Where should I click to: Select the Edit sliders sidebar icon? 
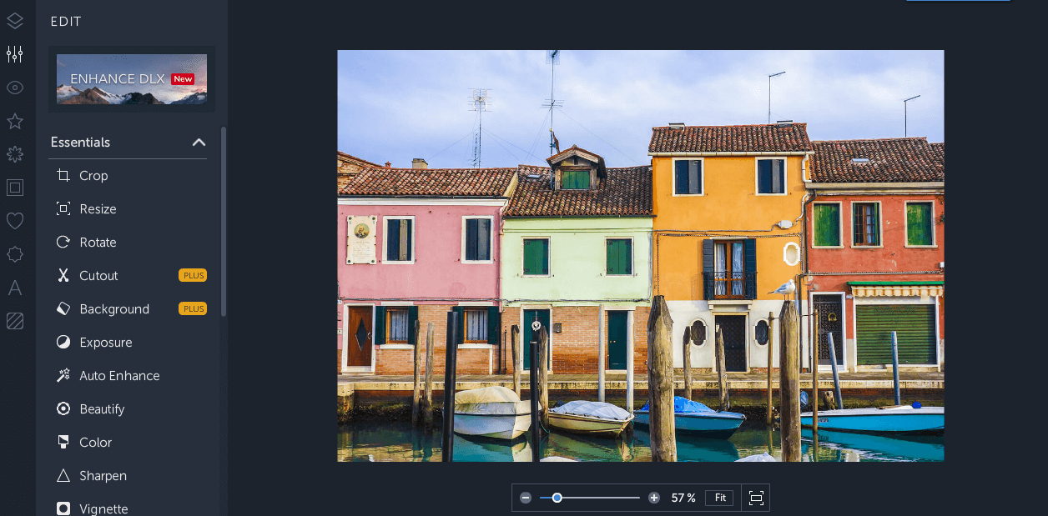click(15, 54)
